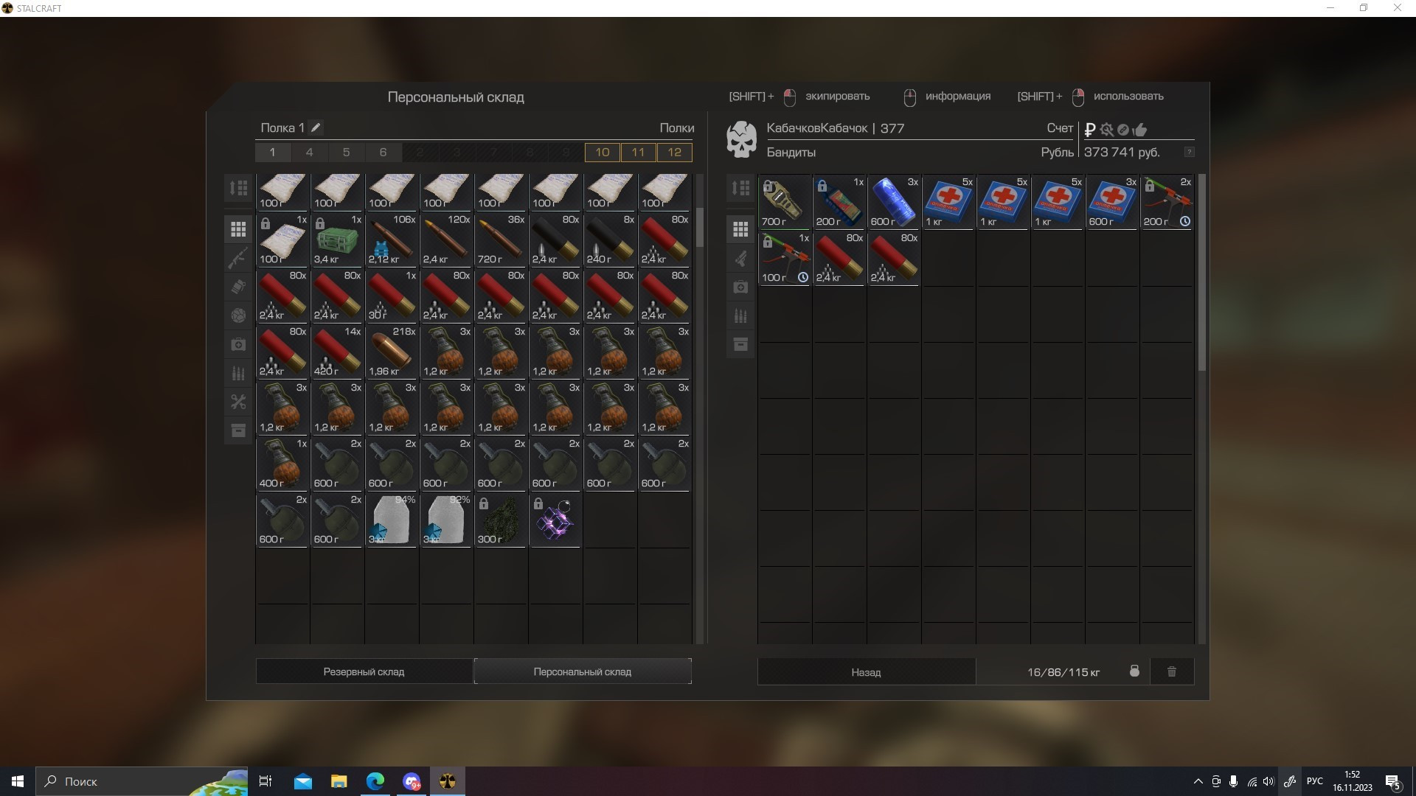Filter inventory by weapons pistol icon
1416x796 pixels.
pyautogui.click(x=740, y=258)
